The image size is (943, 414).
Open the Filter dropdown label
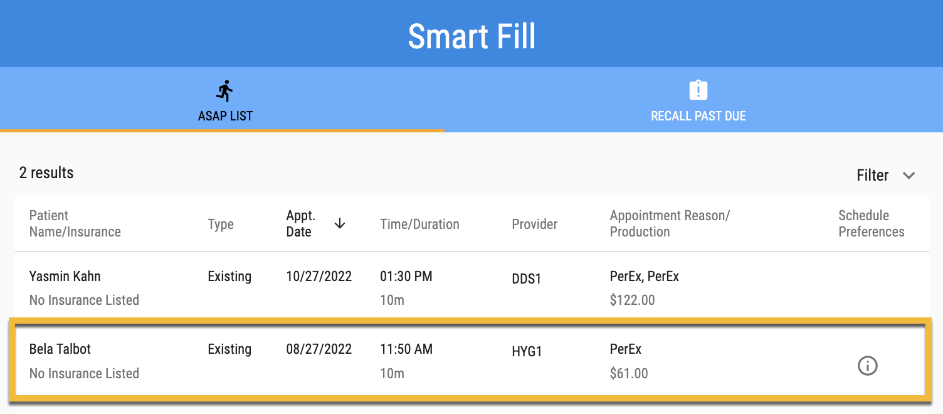tap(872, 176)
